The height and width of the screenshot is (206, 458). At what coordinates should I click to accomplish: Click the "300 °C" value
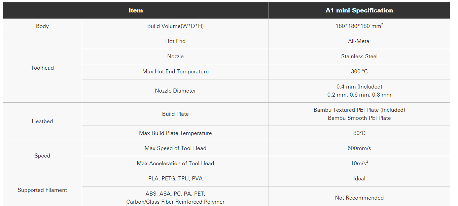(359, 72)
